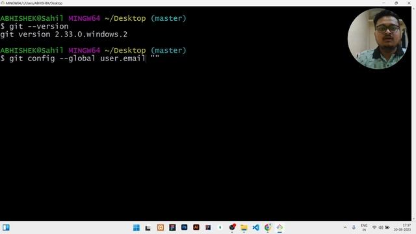Viewport: 416px width, 234px height.
Task: Launch XAMPP from the taskbar
Action: [x=161, y=227]
